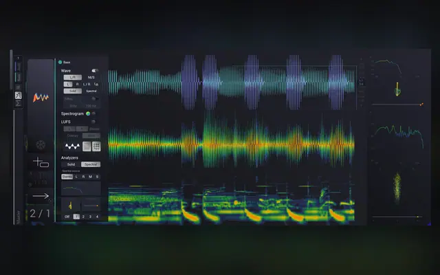Toggle the Wave display switch
440x275 pixels.
point(95,71)
